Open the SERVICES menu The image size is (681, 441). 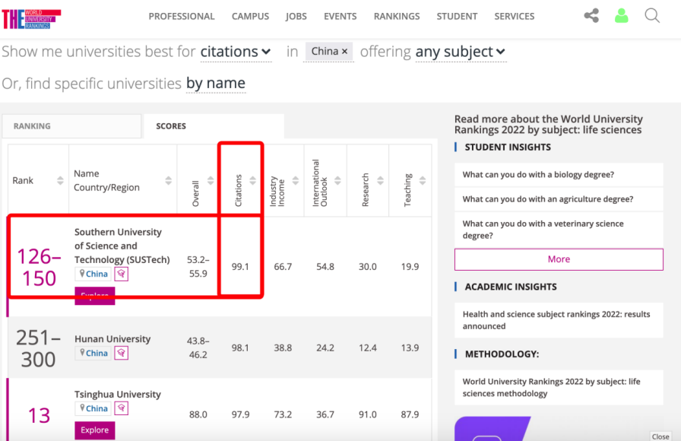pos(515,17)
